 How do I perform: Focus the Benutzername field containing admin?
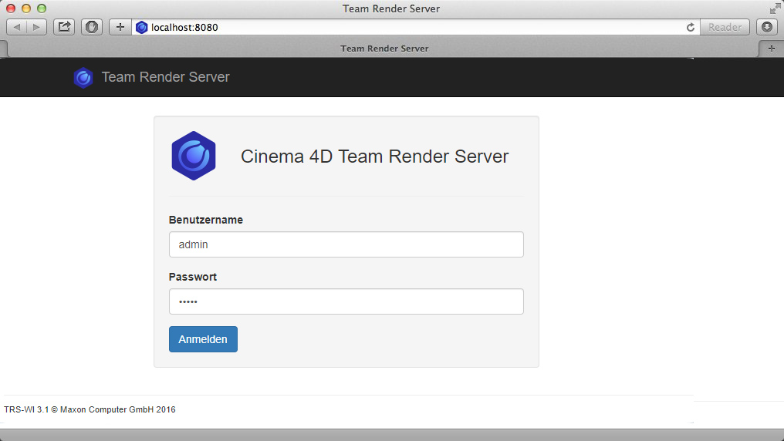(346, 244)
